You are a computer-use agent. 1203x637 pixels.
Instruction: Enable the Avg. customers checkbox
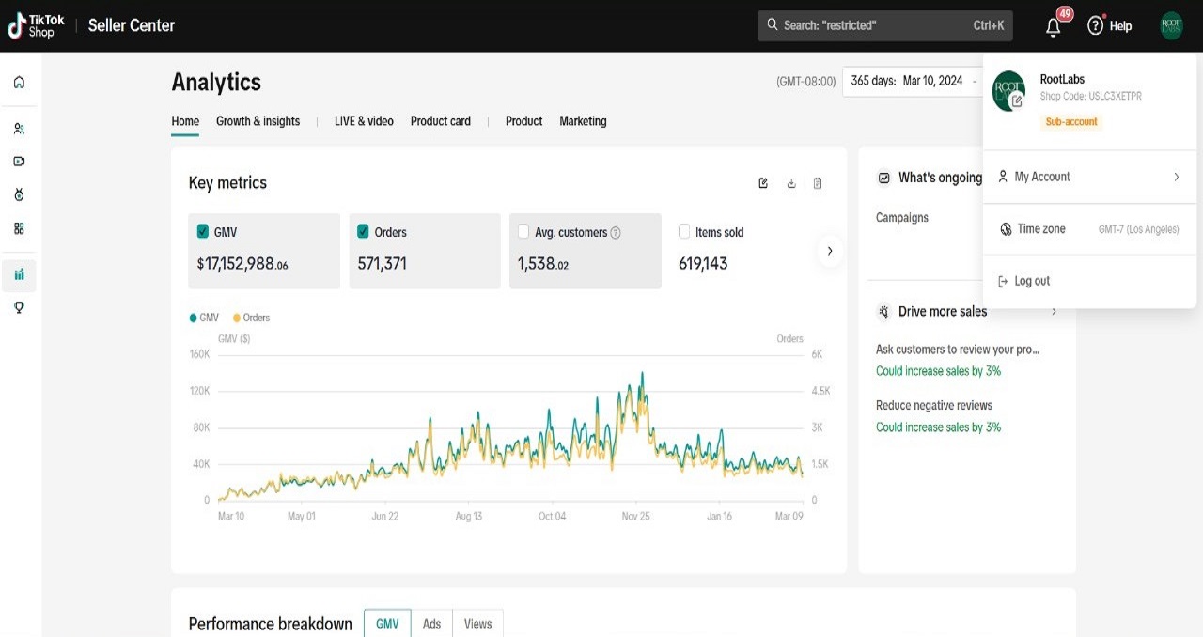pyautogui.click(x=523, y=231)
